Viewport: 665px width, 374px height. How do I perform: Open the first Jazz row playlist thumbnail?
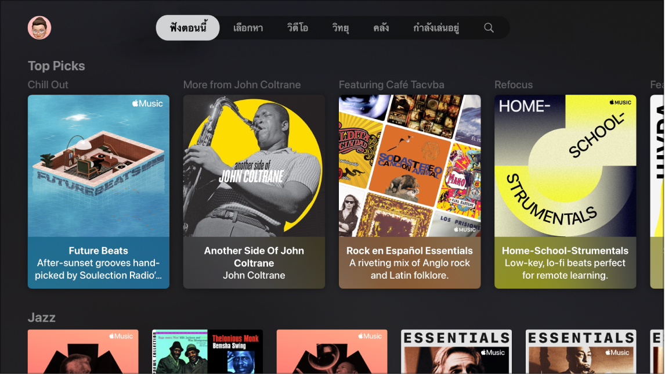(x=83, y=351)
